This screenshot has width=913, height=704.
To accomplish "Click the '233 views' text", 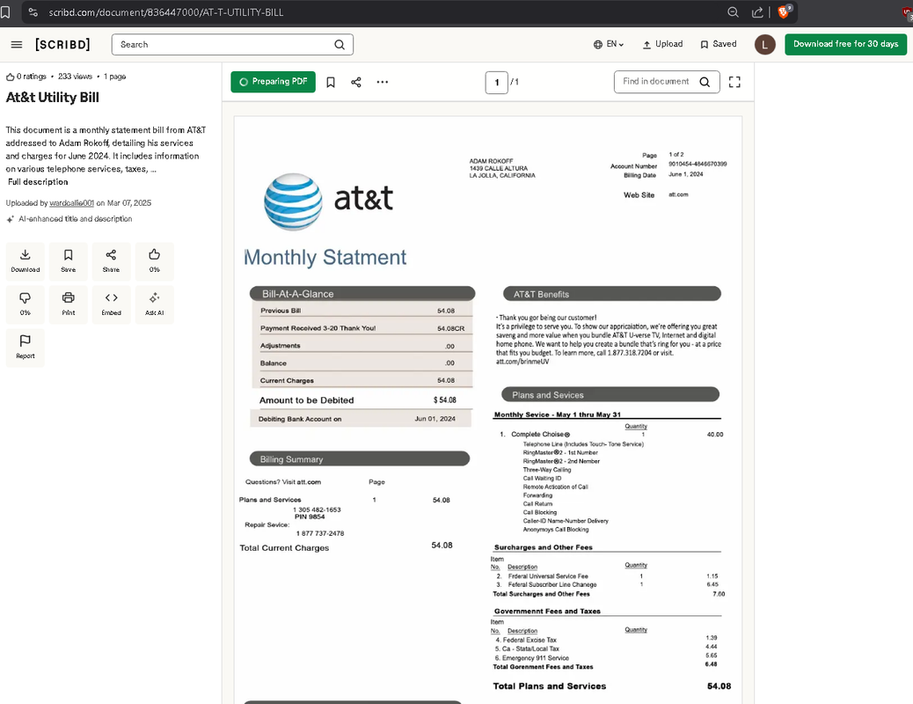I will point(75,77).
